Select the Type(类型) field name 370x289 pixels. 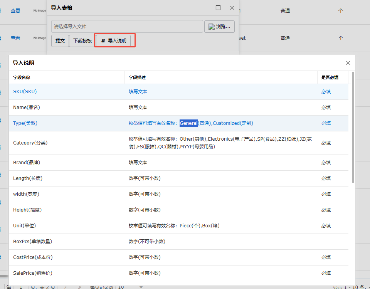tap(25, 123)
